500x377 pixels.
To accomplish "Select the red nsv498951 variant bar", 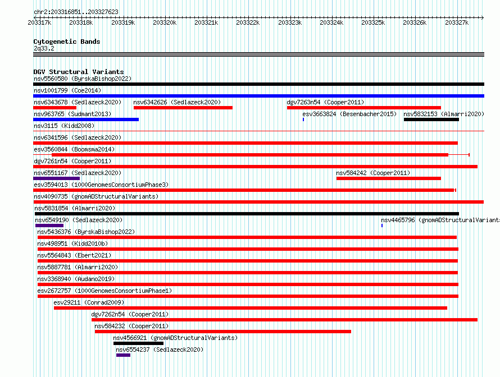I will tap(248, 249).
